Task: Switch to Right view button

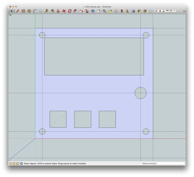Action: pyautogui.click(x=167, y=11)
